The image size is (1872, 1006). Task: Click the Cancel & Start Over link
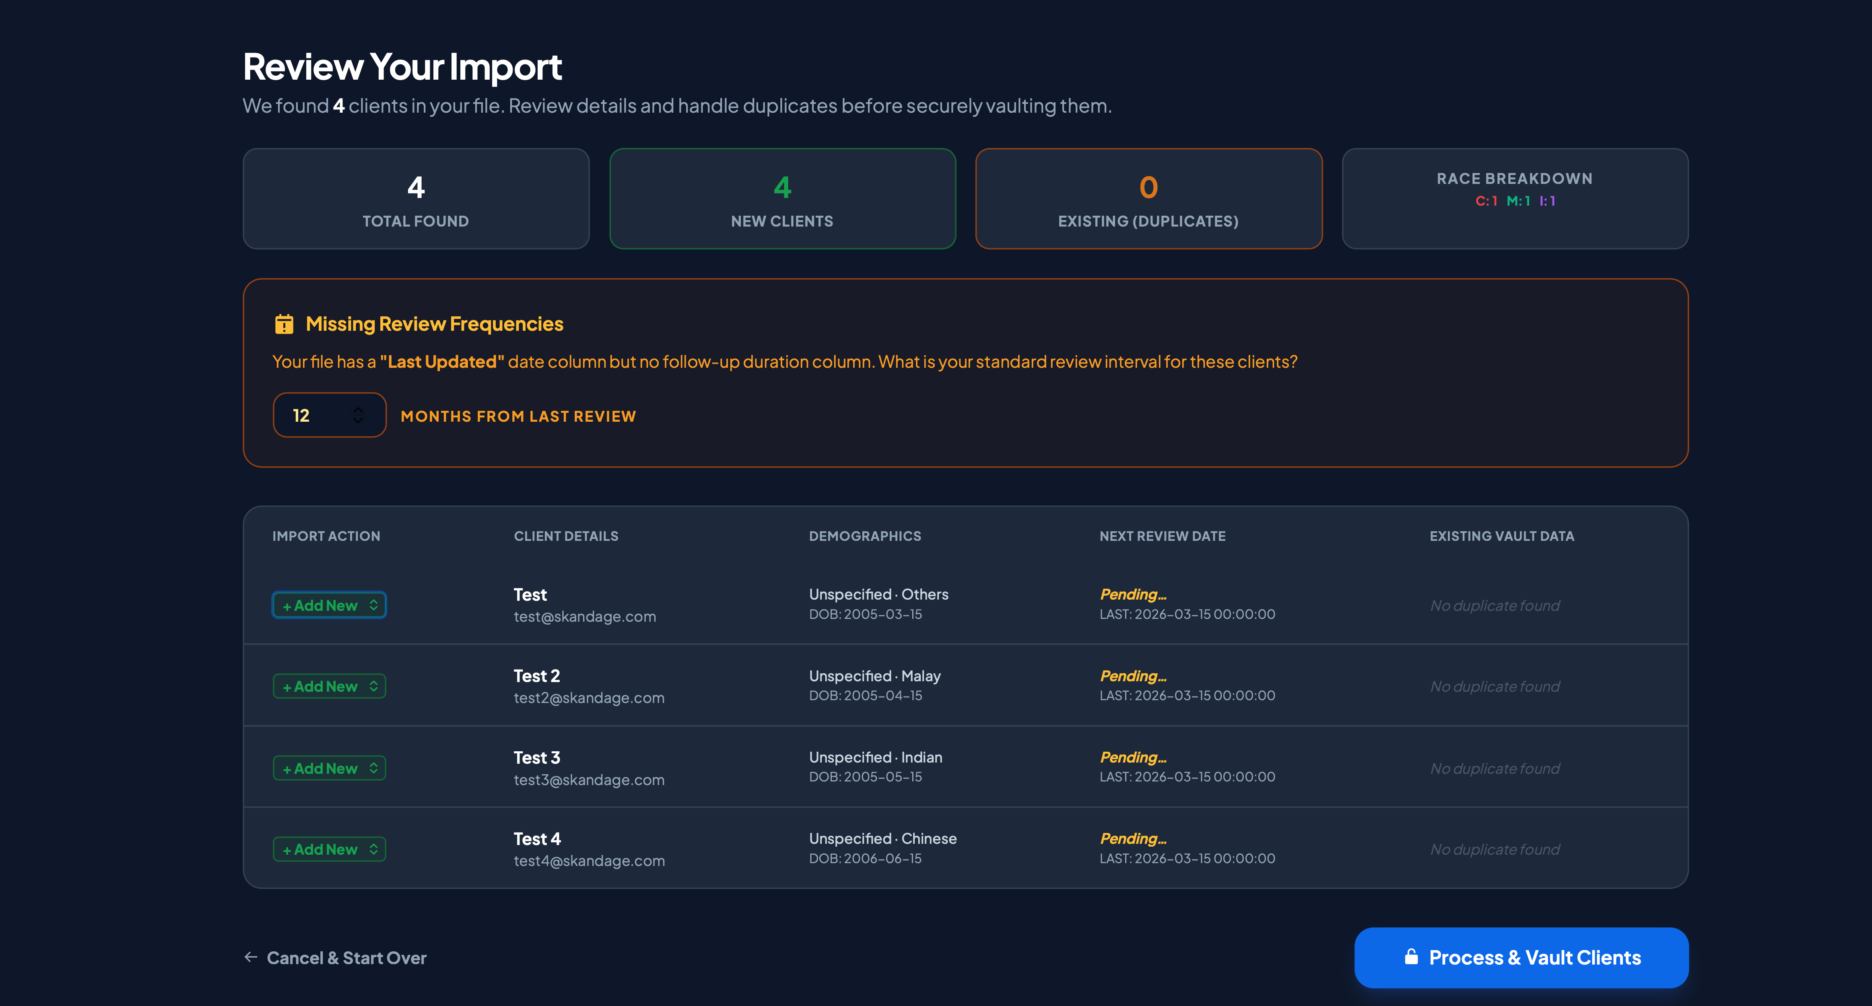[x=346, y=957]
